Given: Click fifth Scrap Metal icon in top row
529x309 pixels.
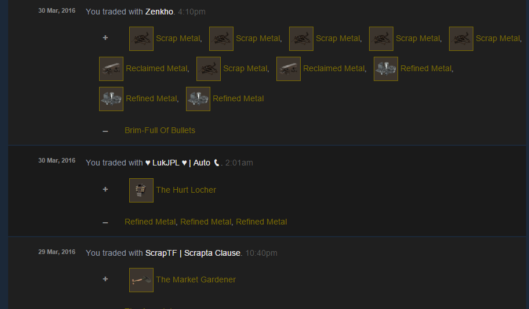Looking at the screenshot, I should coord(461,39).
